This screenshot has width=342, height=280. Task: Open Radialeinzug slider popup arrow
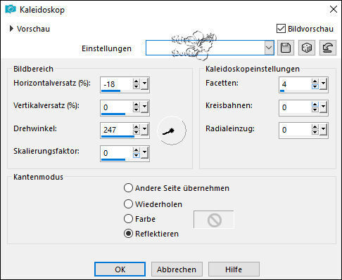pyautogui.click(x=323, y=129)
